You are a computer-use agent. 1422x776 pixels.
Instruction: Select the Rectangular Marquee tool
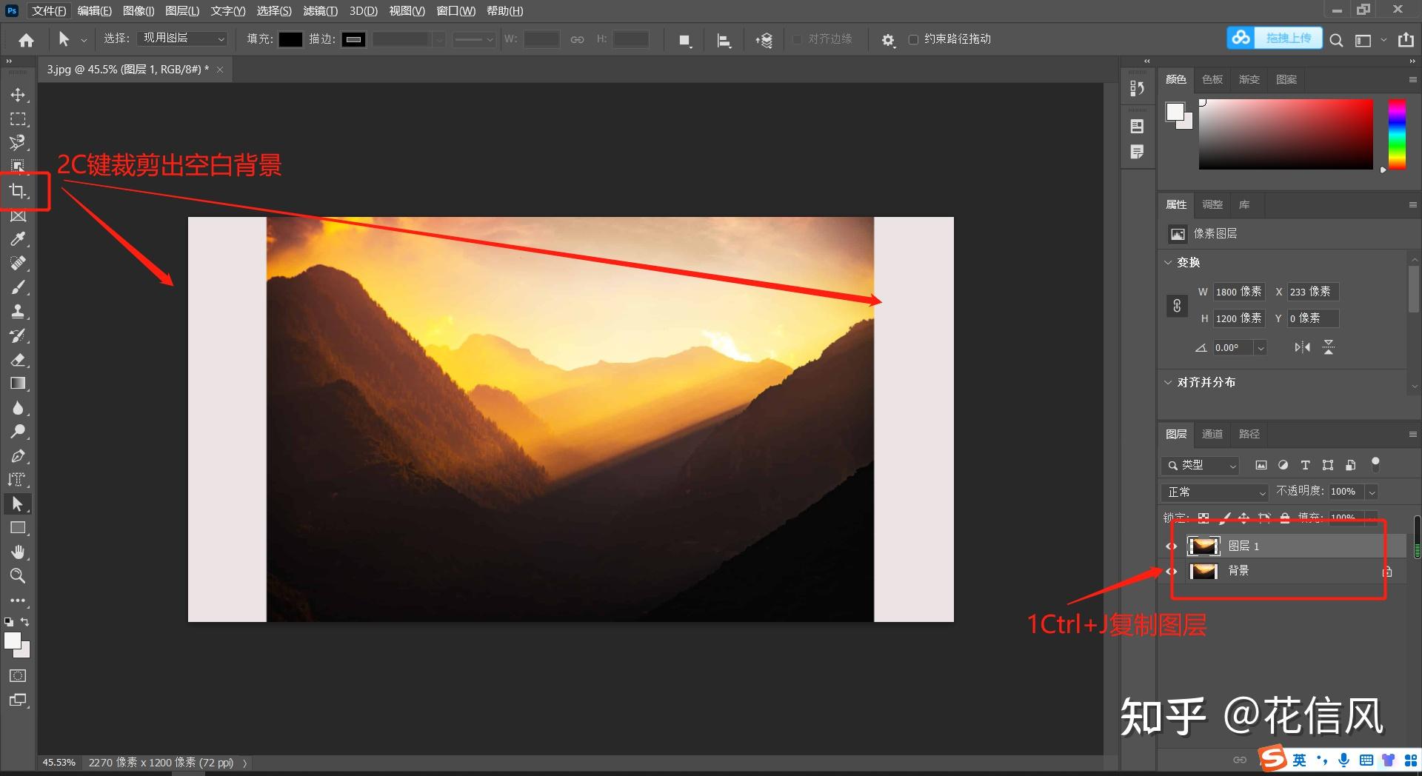(18, 118)
